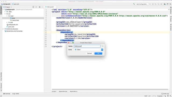Click the project breadcrumb below editor
172x97 pixels.
coord(54,91)
